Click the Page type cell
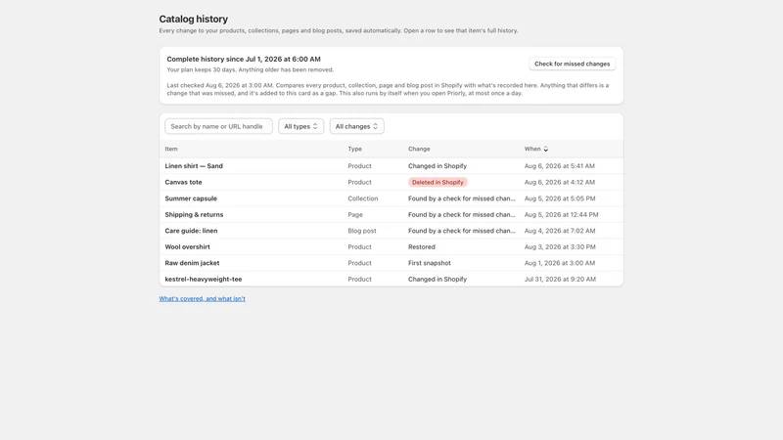Image resolution: width=783 pixels, height=440 pixels. [x=355, y=214]
